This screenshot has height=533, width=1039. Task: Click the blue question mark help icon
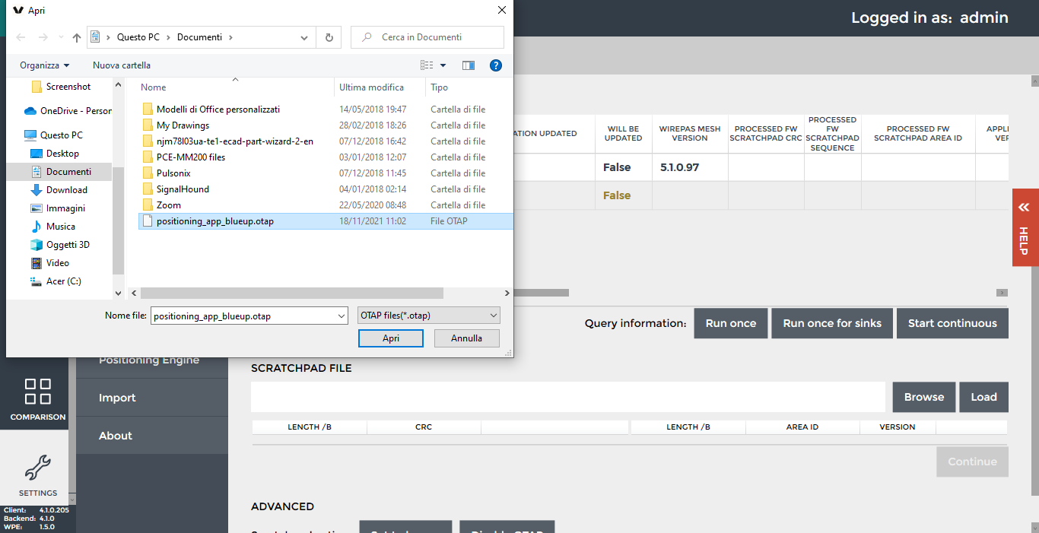click(496, 65)
